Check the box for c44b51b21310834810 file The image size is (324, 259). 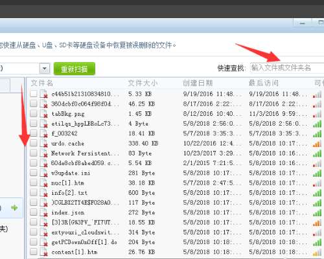pyautogui.click(x=34, y=93)
